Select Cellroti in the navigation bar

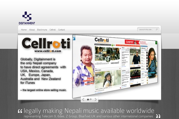53,30
